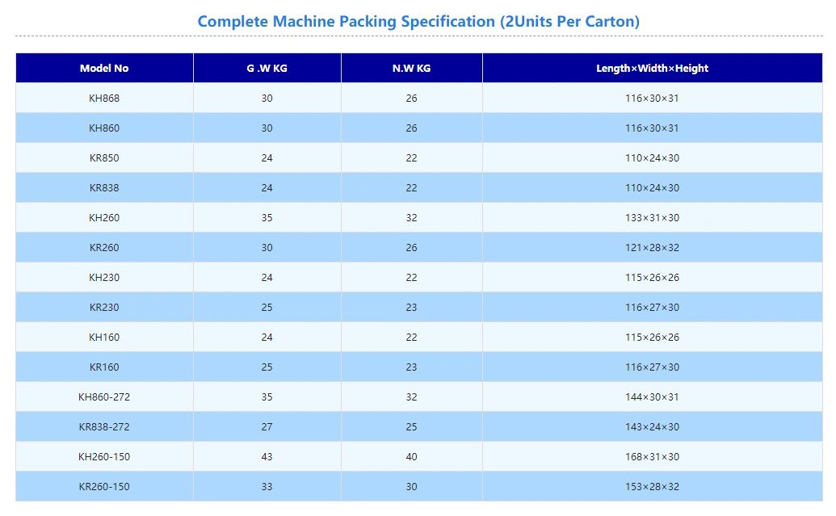Click the KR260-150 model name

[x=104, y=487]
